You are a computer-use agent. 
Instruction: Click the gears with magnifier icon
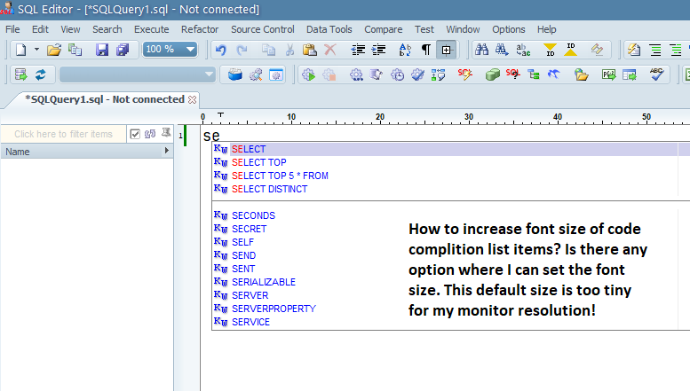point(256,74)
